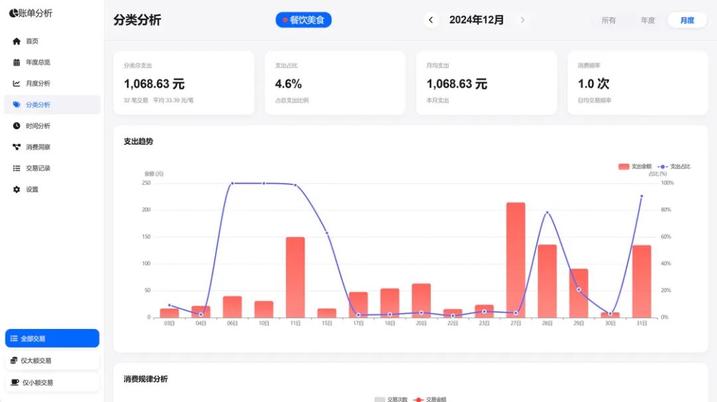The image size is (717, 402).
Task: Click the coffee cup icon in 仅小额交易
Action: 15,382
